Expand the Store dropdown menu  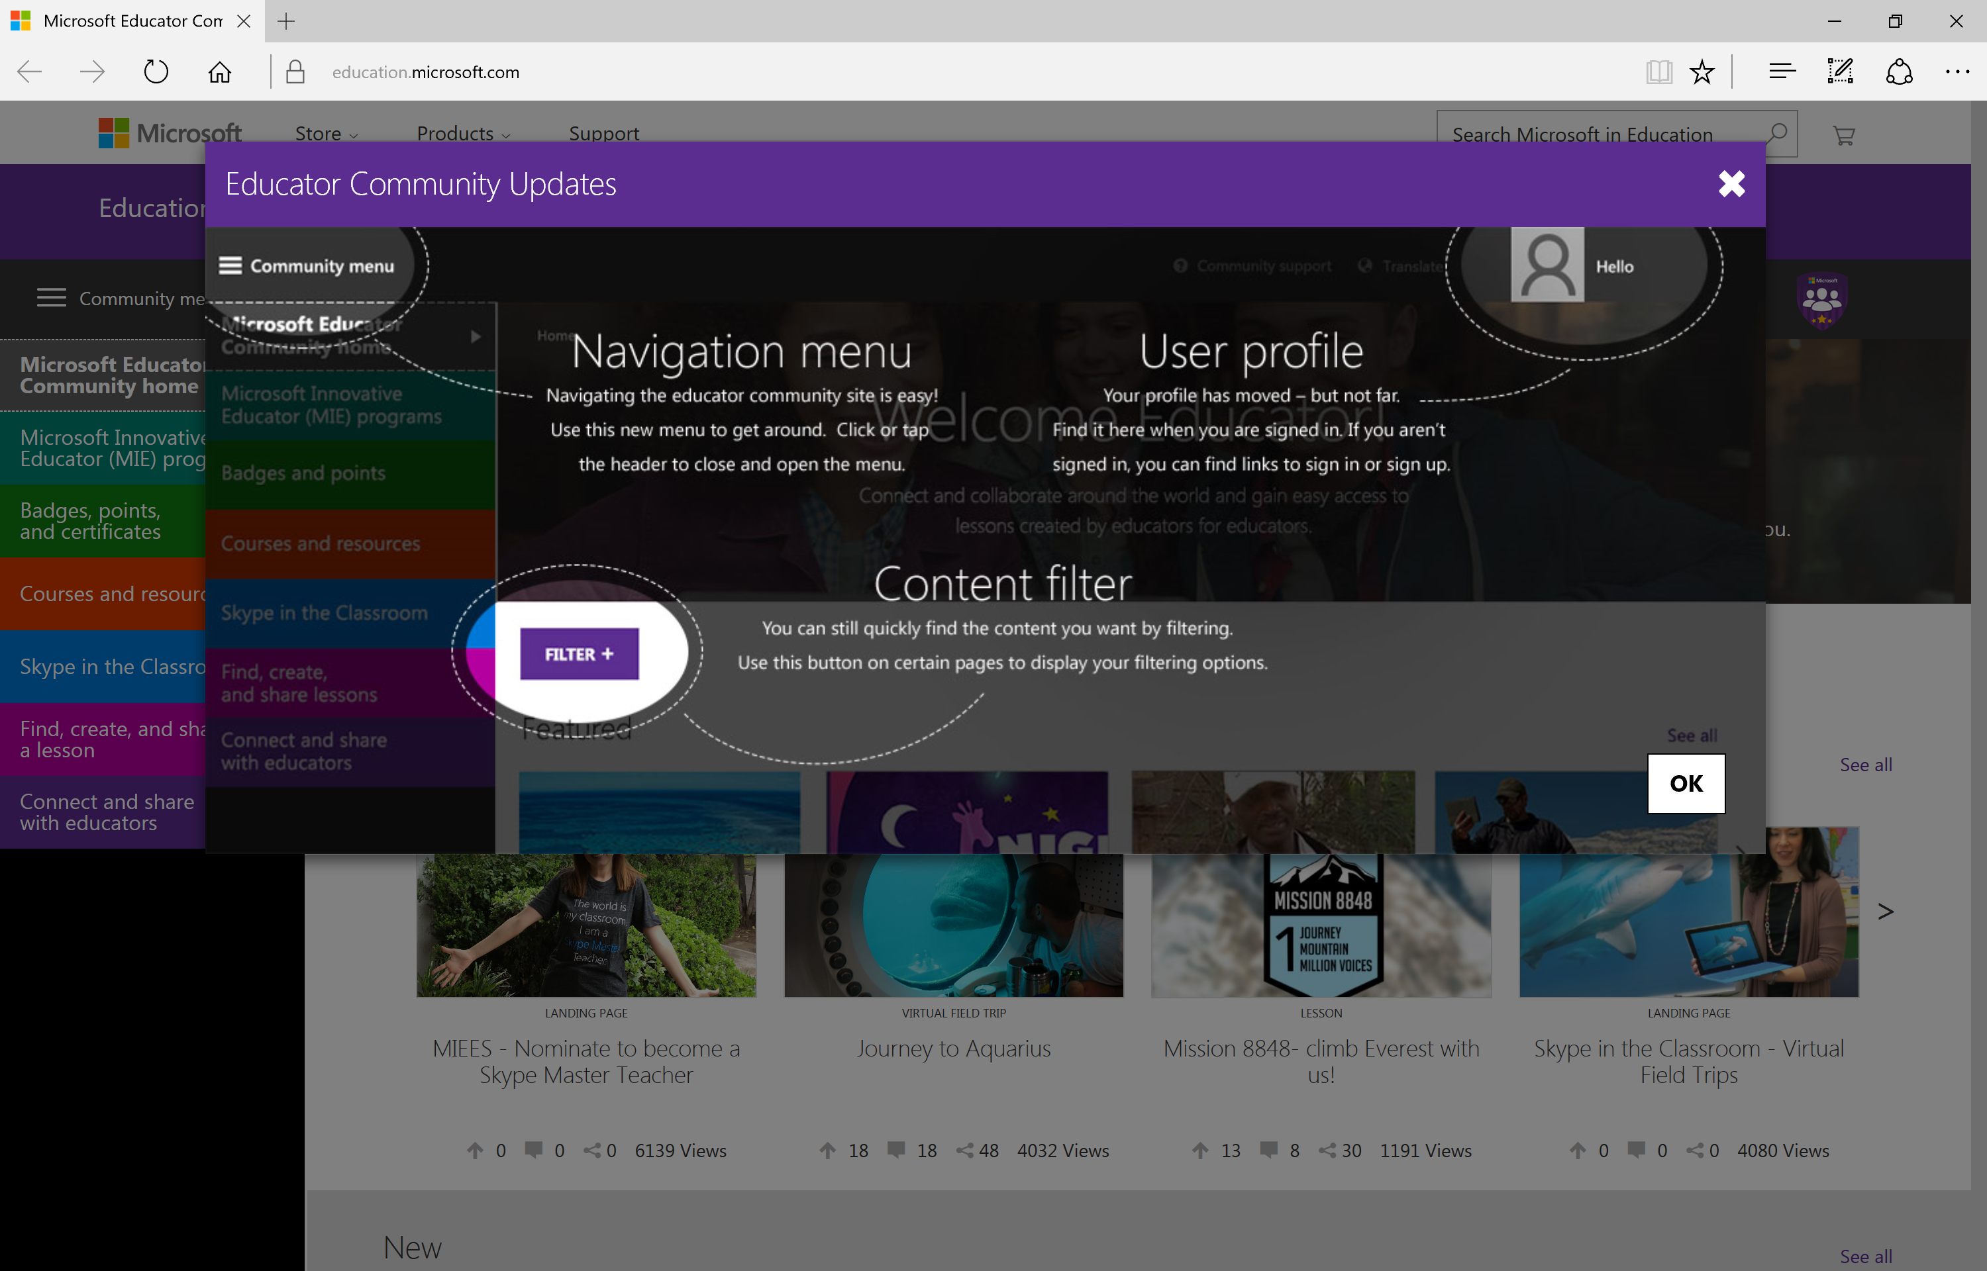pyautogui.click(x=326, y=134)
